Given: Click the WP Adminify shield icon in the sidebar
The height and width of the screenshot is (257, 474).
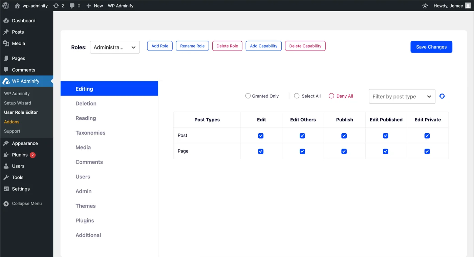Looking at the screenshot, I should click(x=6, y=81).
